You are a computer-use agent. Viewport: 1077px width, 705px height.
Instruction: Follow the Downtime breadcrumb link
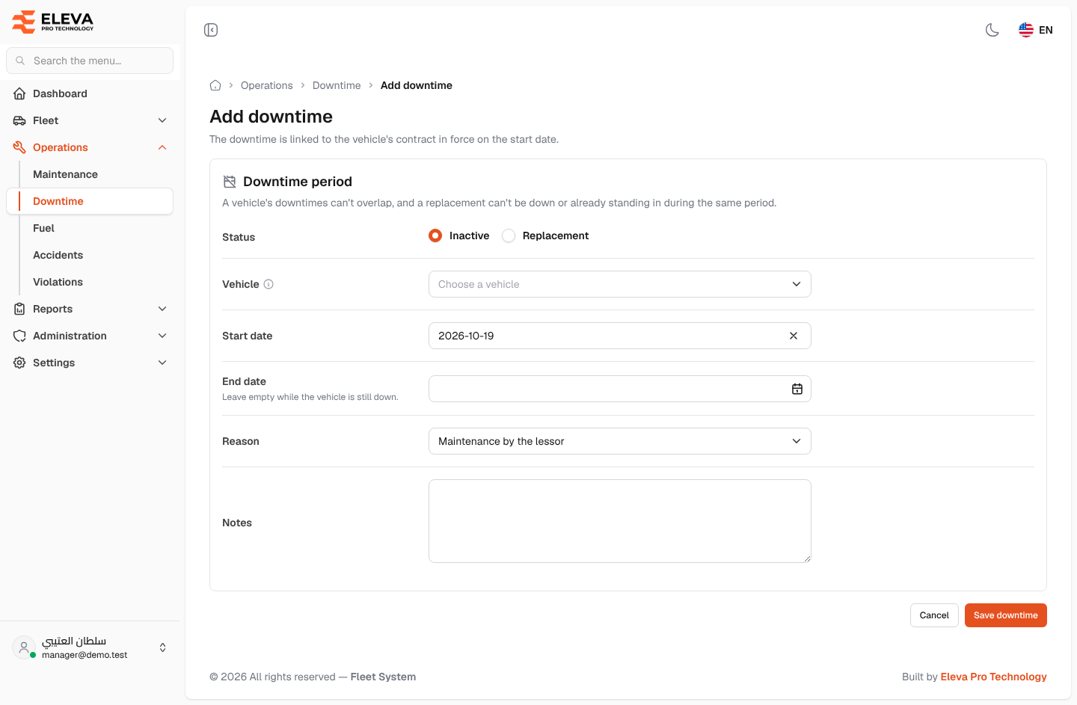pos(337,85)
